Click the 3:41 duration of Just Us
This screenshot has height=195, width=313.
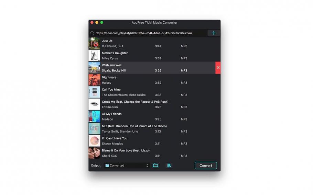click(158, 46)
